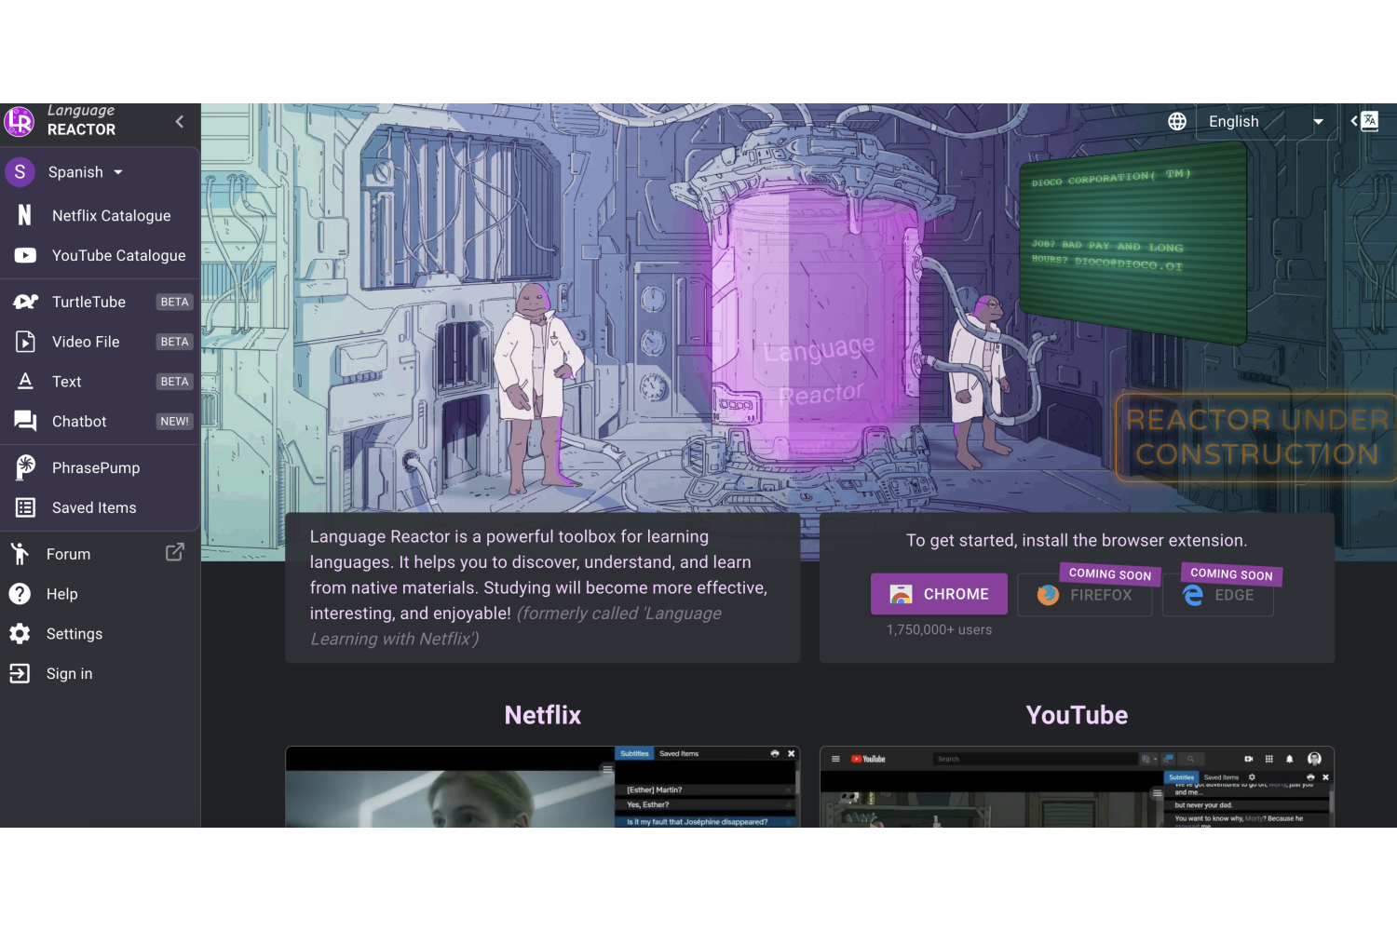Click the 1,750,000+ users text
This screenshot has height=931, width=1397.
click(x=939, y=630)
